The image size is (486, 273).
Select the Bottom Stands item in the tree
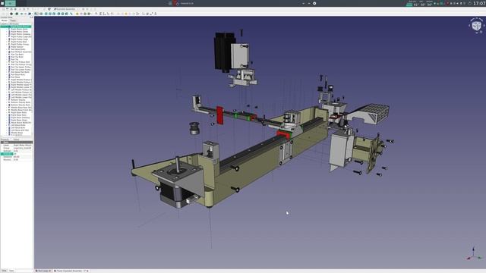[x=18, y=99]
